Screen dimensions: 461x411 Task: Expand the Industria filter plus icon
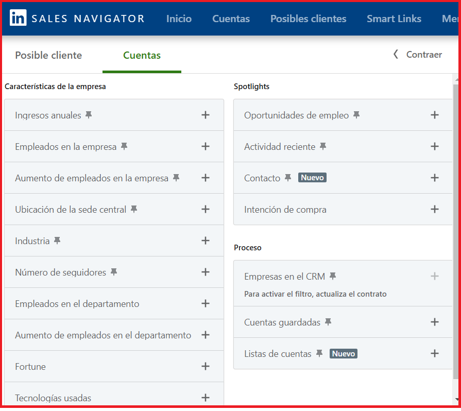click(x=206, y=241)
